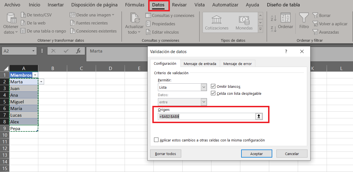Open the Automatizar tab
353x172 pixels.
pyautogui.click(x=225, y=5)
